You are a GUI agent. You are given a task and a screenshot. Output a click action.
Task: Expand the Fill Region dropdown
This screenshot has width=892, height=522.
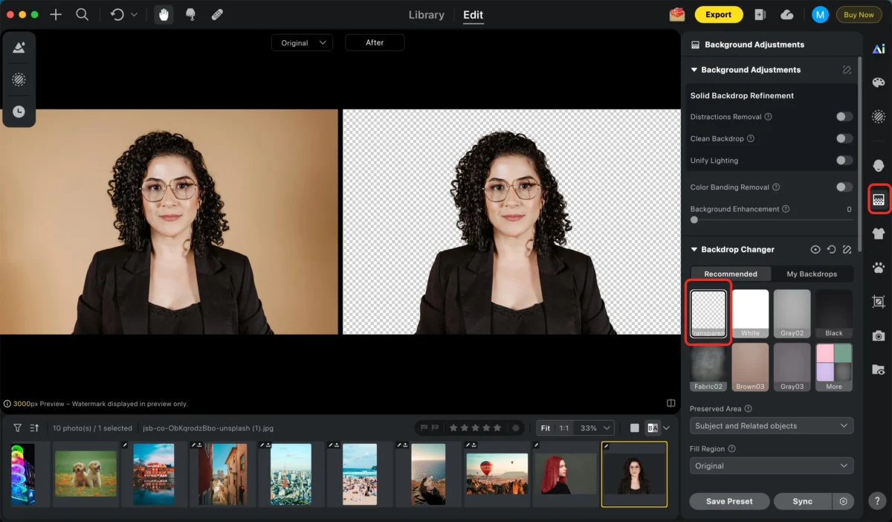[771, 465]
